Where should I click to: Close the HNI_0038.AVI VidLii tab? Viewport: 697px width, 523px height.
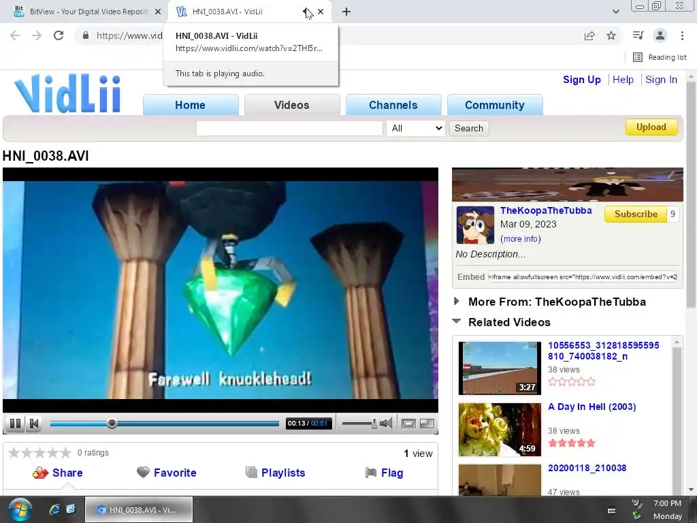(321, 12)
